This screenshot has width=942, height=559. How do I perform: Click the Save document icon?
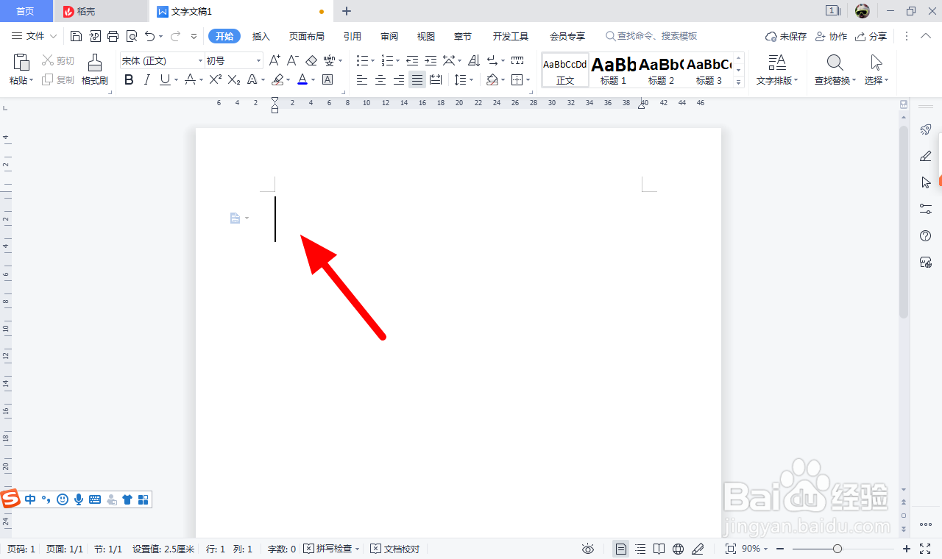pos(76,36)
